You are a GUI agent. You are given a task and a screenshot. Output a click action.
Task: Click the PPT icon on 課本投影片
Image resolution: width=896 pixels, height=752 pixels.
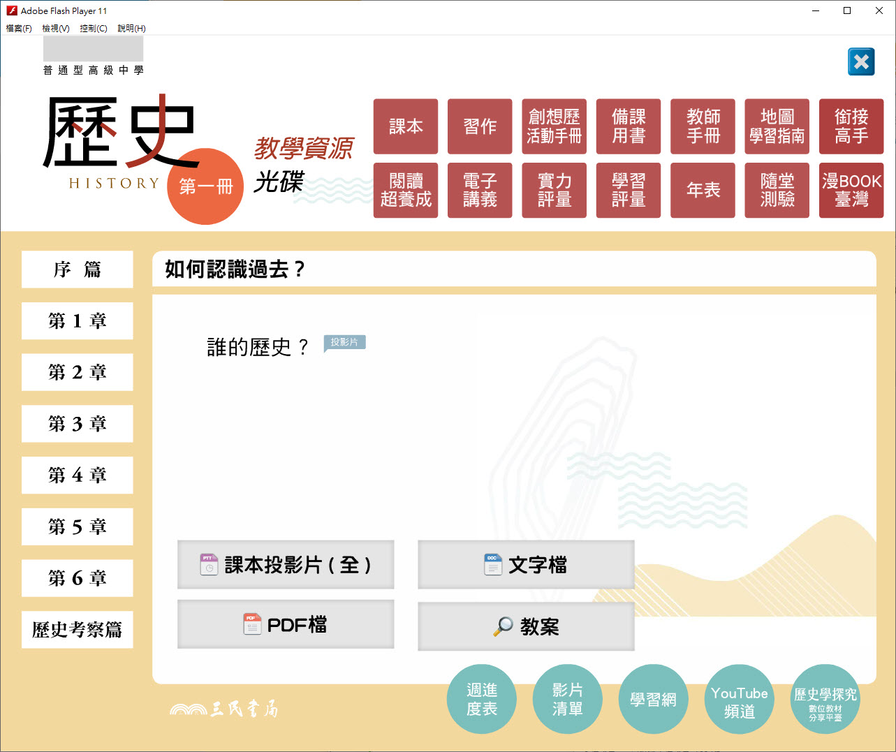coord(209,564)
